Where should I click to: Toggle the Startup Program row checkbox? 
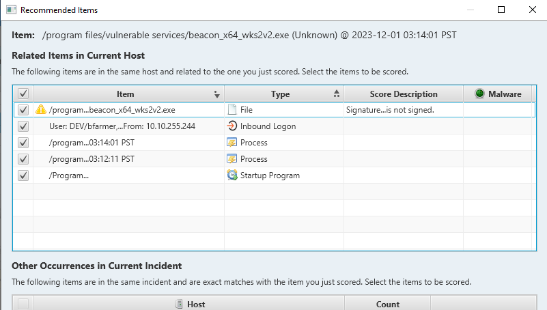click(x=23, y=175)
